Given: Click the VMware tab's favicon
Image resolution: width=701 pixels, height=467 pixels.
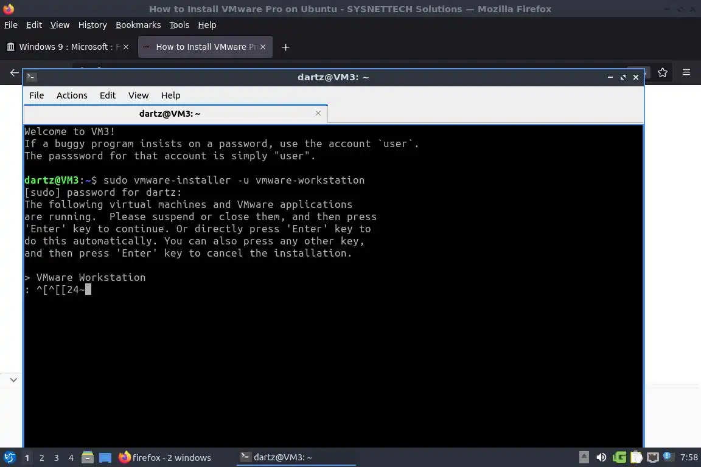Looking at the screenshot, I should (x=146, y=47).
